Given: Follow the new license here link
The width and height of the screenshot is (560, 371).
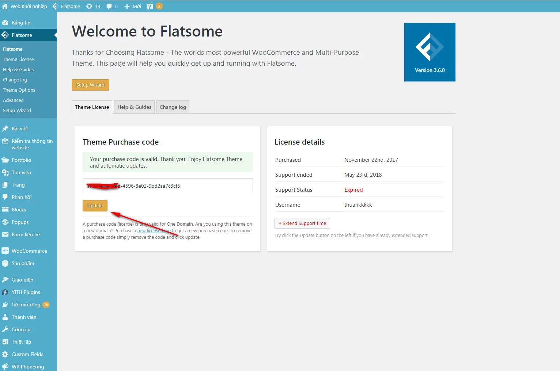Looking at the screenshot, I should (x=154, y=231).
